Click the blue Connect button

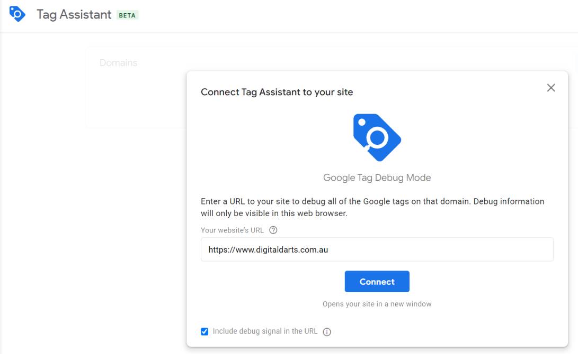click(x=377, y=282)
